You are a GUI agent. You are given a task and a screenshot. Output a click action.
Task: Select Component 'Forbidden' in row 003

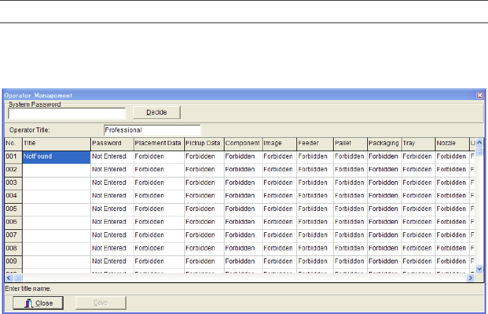(243, 183)
